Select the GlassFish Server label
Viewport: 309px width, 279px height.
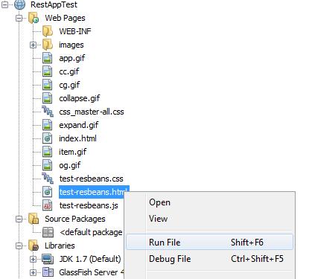(x=91, y=272)
